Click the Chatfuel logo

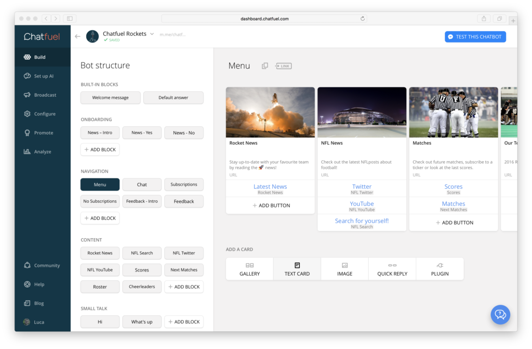(x=42, y=36)
